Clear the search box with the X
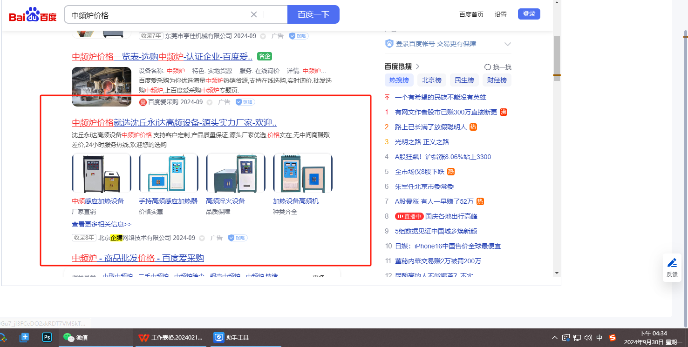The width and height of the screenshot is (688, 347). tap(254, 14)
